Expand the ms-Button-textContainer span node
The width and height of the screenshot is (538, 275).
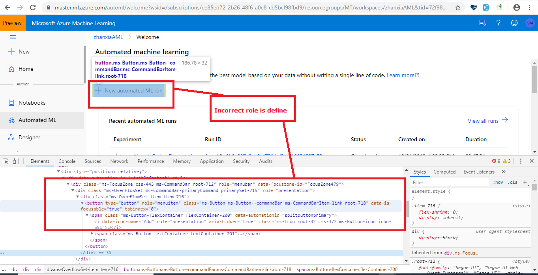click(x=91, y=234)
